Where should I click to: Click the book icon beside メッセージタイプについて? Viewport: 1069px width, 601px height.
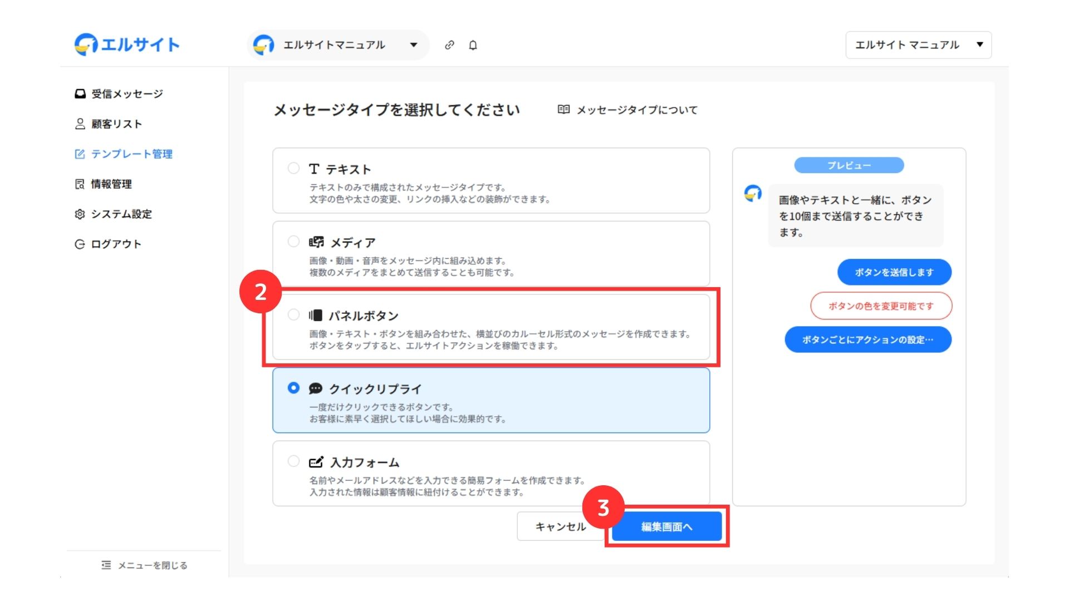(x=563, y=110)
